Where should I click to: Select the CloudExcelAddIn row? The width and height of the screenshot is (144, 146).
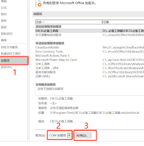(x=90, y=47)
